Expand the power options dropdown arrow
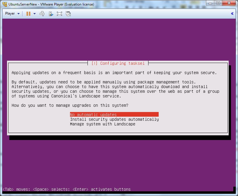 34,14
